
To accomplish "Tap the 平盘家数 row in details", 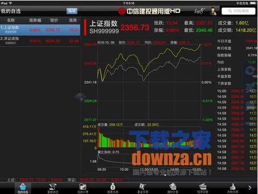I will click(237, 76).
